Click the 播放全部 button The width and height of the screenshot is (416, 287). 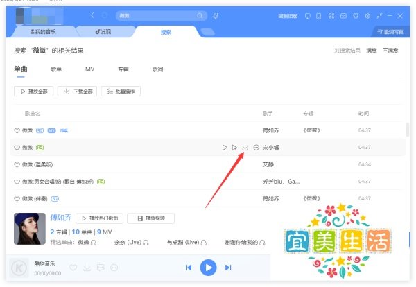[x=34, y=92]
